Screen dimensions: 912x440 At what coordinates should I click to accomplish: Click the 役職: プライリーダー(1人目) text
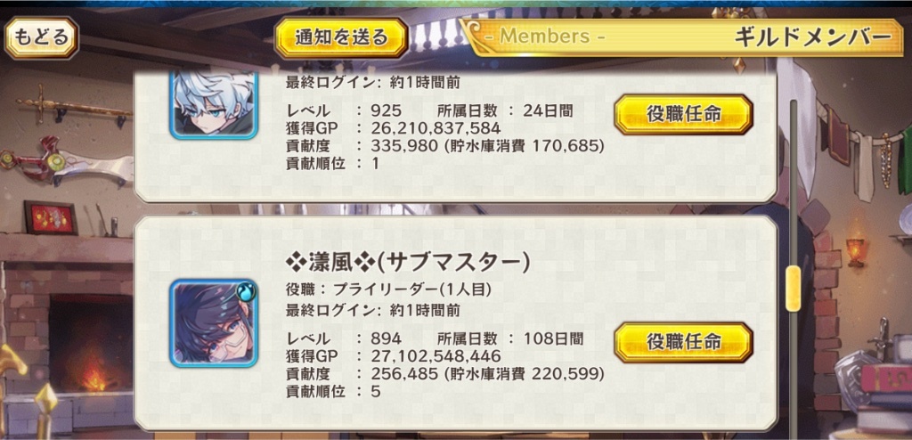coord(389,289)
